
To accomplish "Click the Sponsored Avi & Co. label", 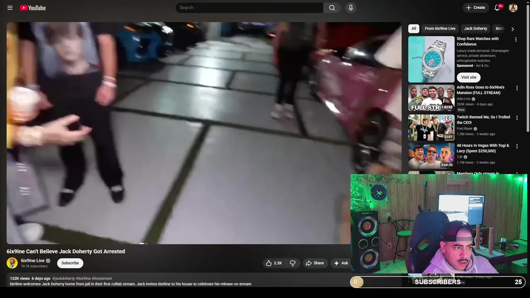I will point(473,65).
